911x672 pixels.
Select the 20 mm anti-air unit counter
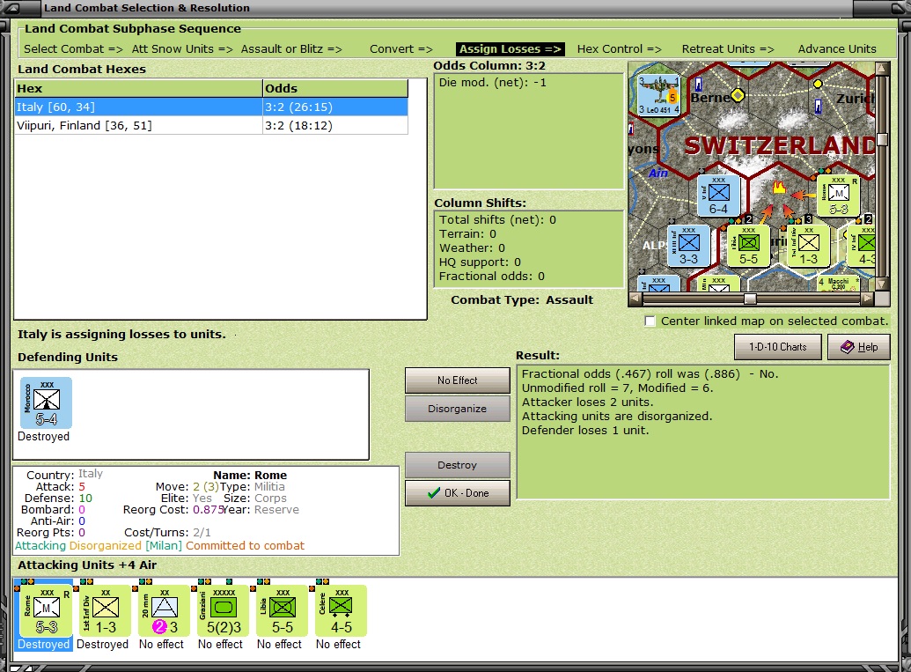pyautogui.click(x=164, y=610)
